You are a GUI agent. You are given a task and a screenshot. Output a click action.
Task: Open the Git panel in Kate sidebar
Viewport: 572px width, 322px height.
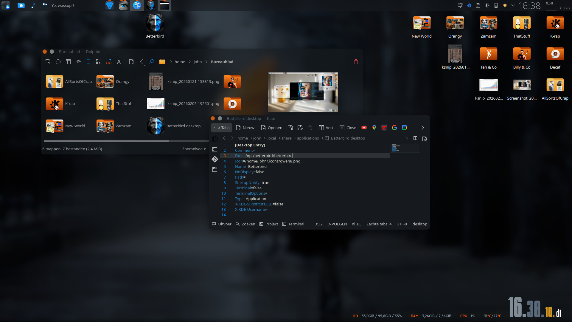pos(215,159)
